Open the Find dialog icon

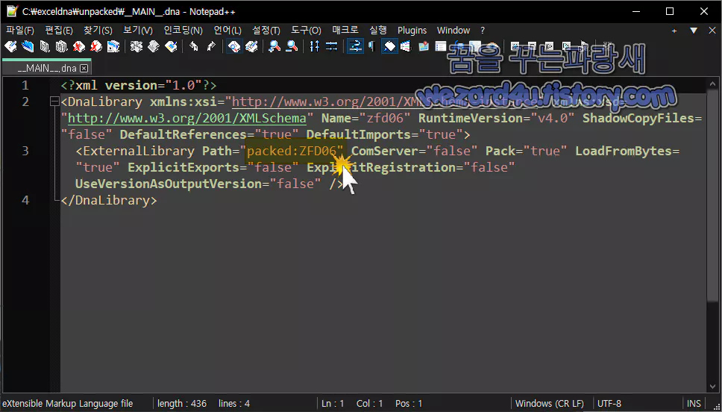click(234, 46)
